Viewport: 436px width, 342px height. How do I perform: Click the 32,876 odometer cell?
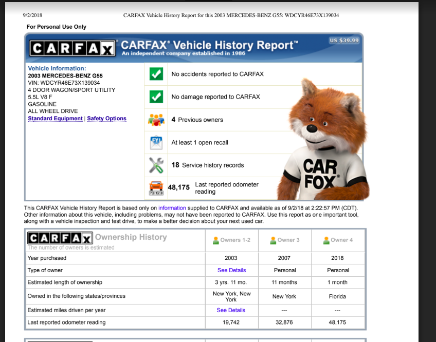[284, 322]
